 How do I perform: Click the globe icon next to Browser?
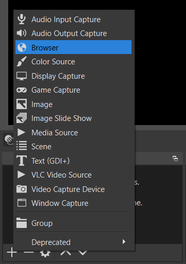click(22, 47)
